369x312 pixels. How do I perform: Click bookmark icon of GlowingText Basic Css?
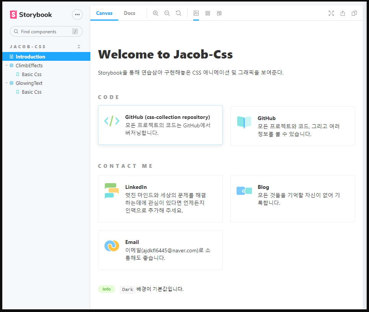click(18, 92)
